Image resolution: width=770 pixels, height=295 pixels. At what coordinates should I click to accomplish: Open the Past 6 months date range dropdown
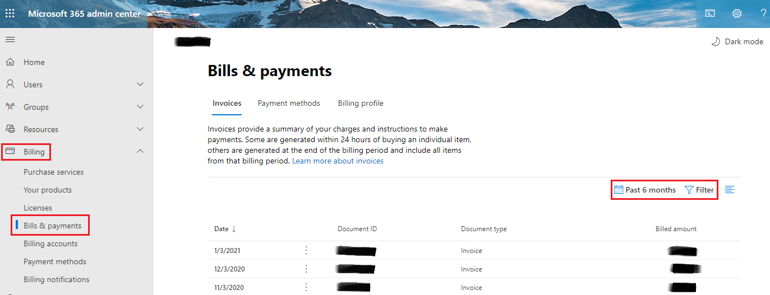pyautogui.click(x=645, y=190)
